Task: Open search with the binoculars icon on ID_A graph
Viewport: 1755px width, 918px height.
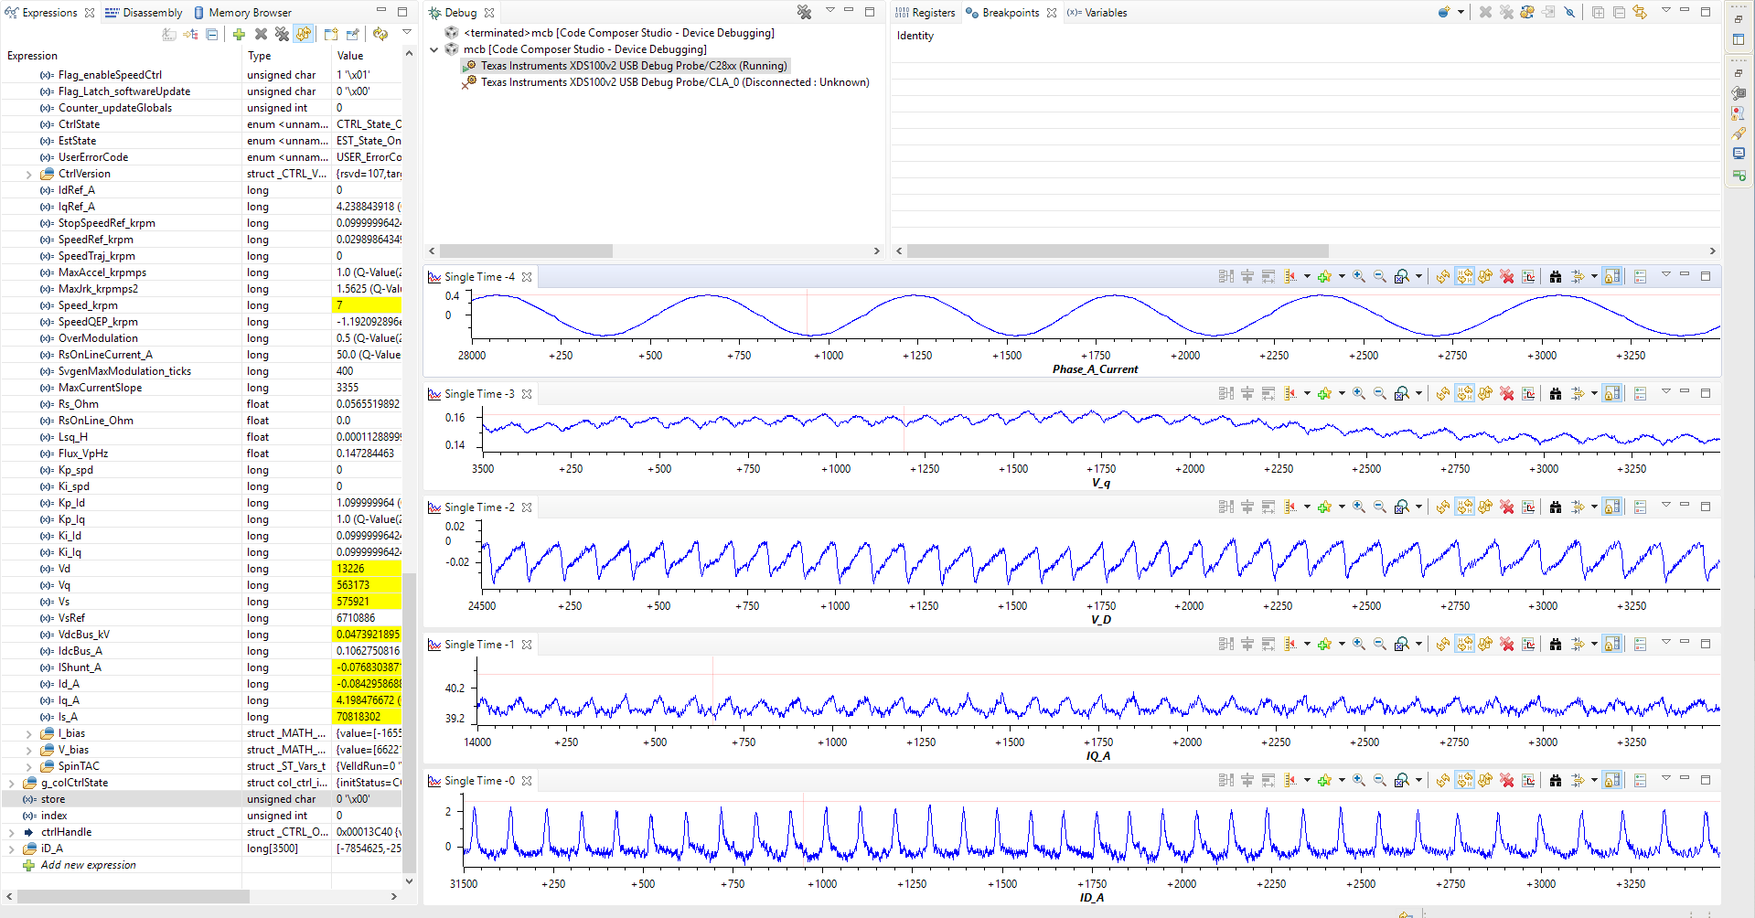Action: coord(1556,780)
